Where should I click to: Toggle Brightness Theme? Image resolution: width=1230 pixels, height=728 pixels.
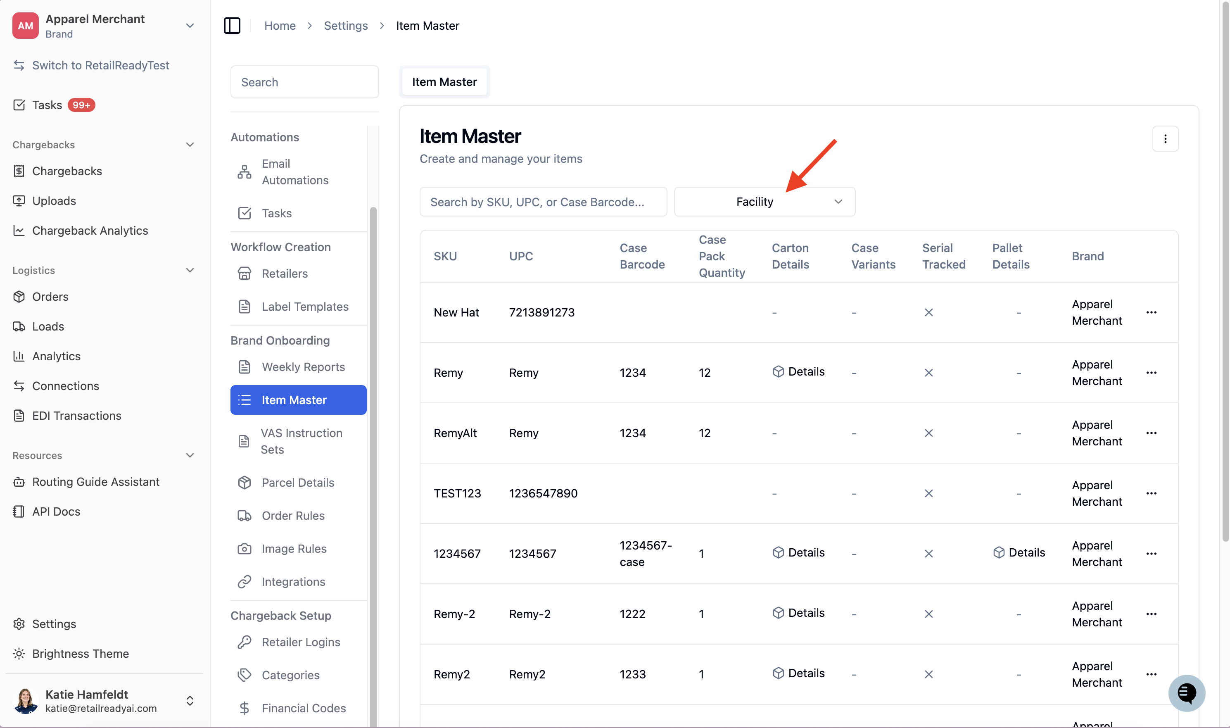(71, 654)
